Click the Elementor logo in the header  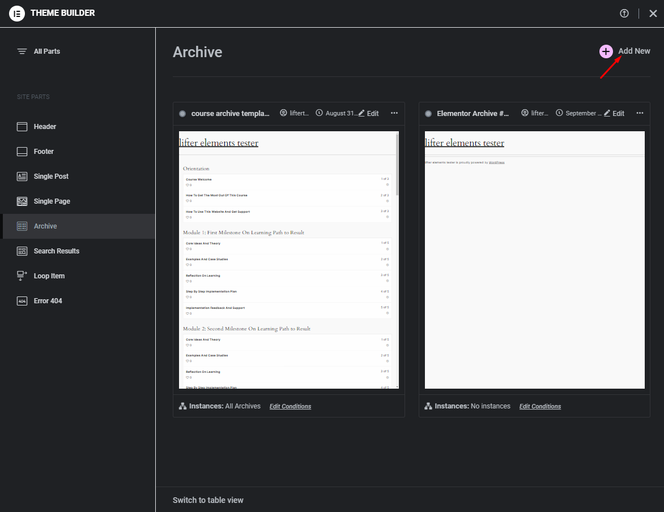[x=16, y=13]
